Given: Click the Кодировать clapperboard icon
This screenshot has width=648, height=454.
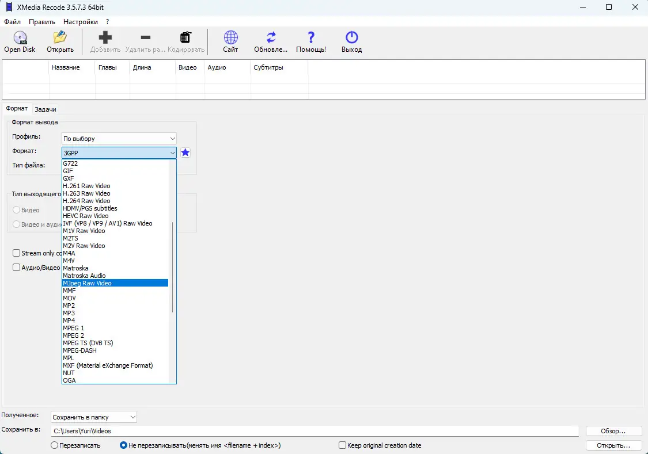Looking at the screenshot, I should point(186,37).
